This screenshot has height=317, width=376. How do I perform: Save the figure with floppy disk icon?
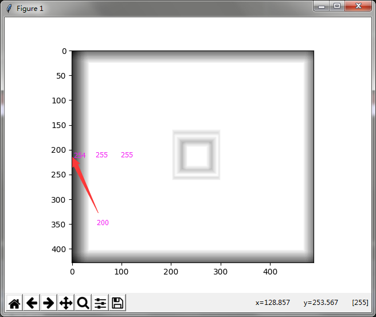click(117, 303)
